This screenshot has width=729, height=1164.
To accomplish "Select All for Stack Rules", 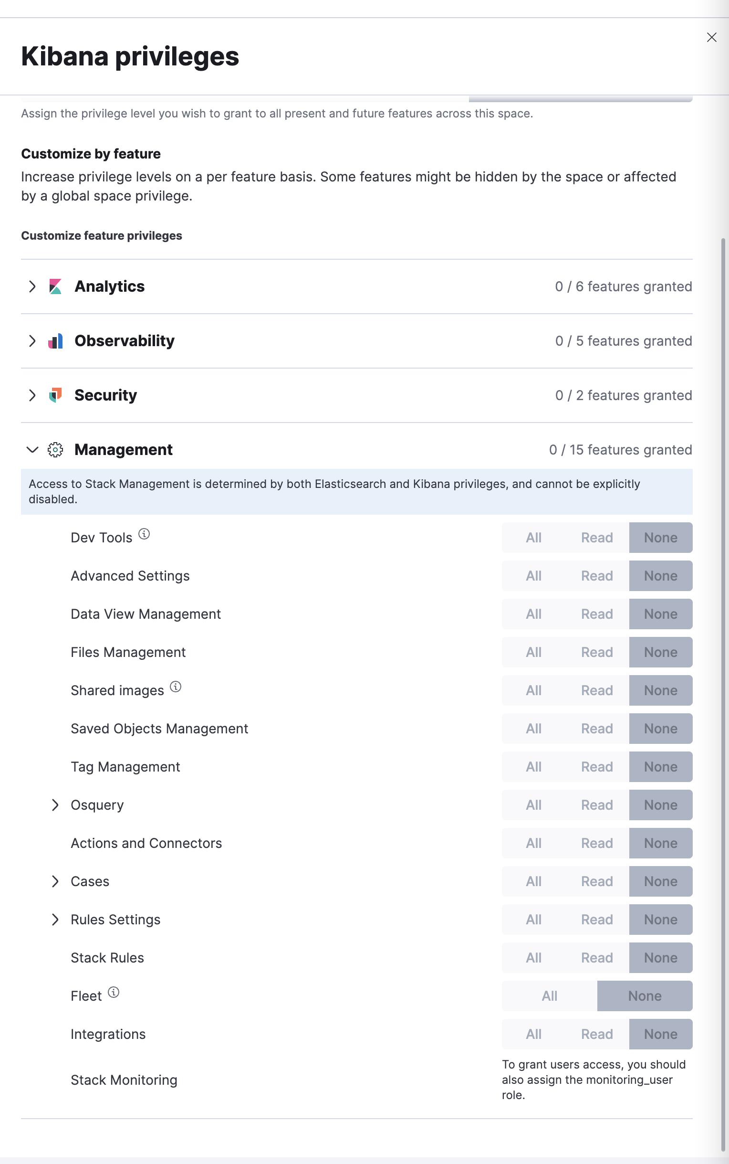I will 533,958.
